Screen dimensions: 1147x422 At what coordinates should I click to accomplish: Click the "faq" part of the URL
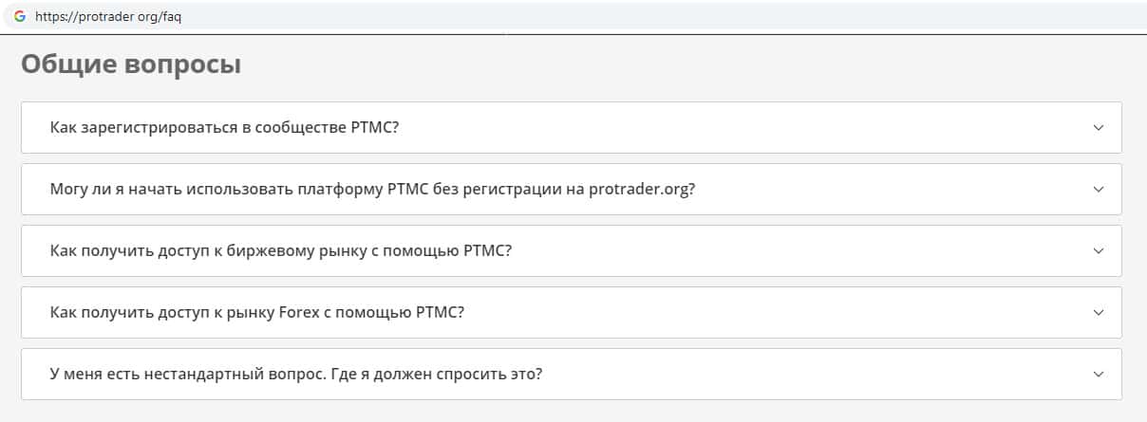[x=172, y=17]
